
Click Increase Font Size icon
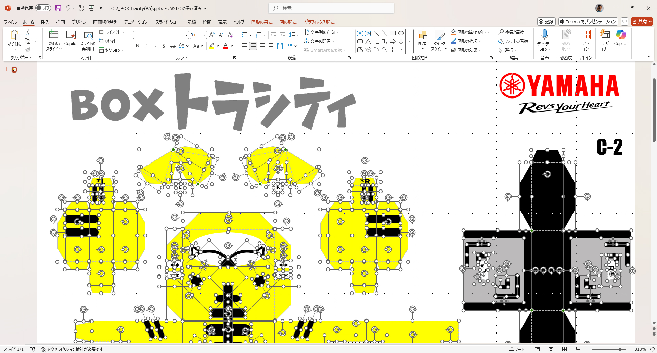212,35
